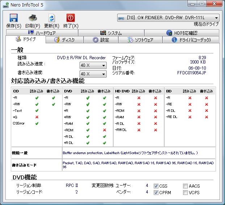This screenshot has height=205, width=225.
Task: Click the firmware value 8.29
Action: click(202, 58)
